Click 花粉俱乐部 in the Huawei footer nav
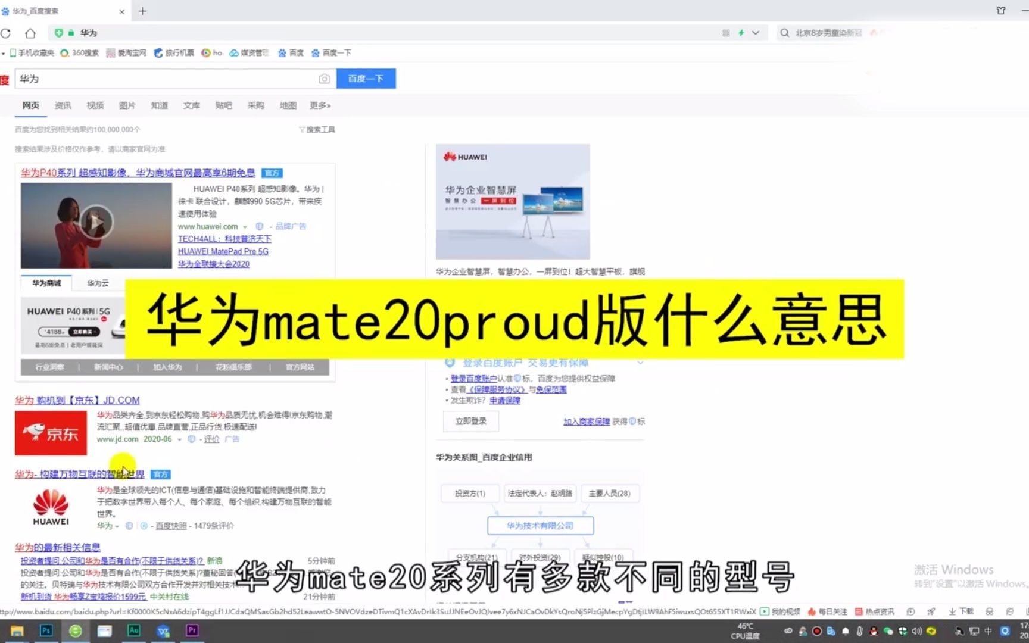1029x643 pixels. pos(233,367)
